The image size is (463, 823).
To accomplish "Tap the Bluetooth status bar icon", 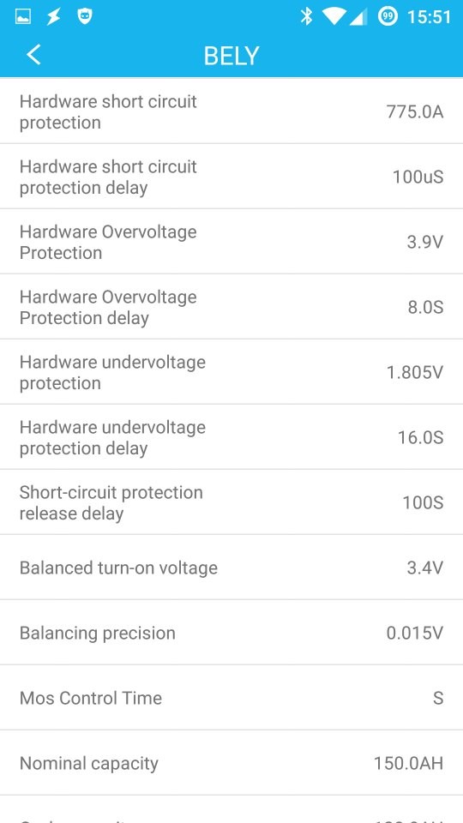I will pos(305,17).
